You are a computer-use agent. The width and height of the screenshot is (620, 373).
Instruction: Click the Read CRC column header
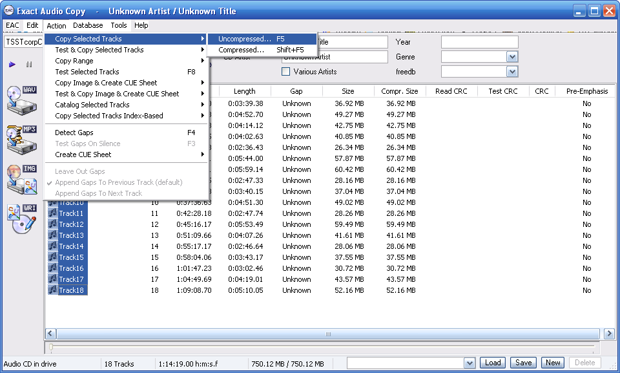coord(451,91)
